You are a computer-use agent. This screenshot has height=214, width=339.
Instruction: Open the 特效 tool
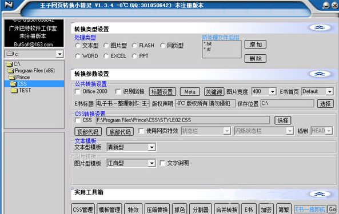(x=133, y=209)
